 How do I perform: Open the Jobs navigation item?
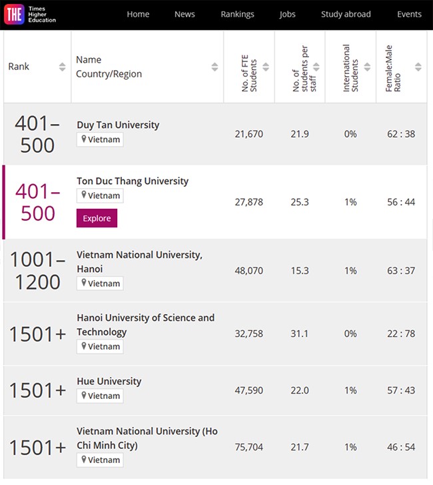pos(287,14)
